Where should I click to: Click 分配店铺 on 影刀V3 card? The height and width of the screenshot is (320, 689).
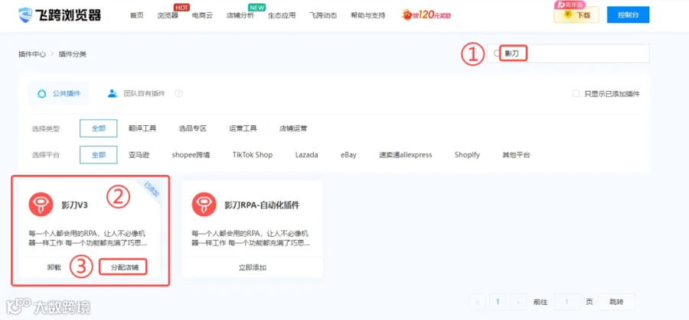pyautogui.click(x=123, y=267)
